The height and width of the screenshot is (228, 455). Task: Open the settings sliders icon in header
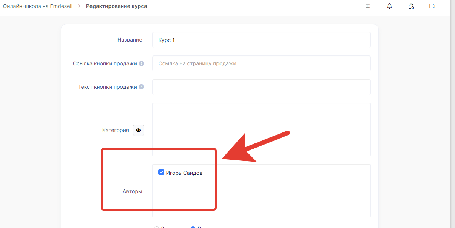tap(368, 6)
